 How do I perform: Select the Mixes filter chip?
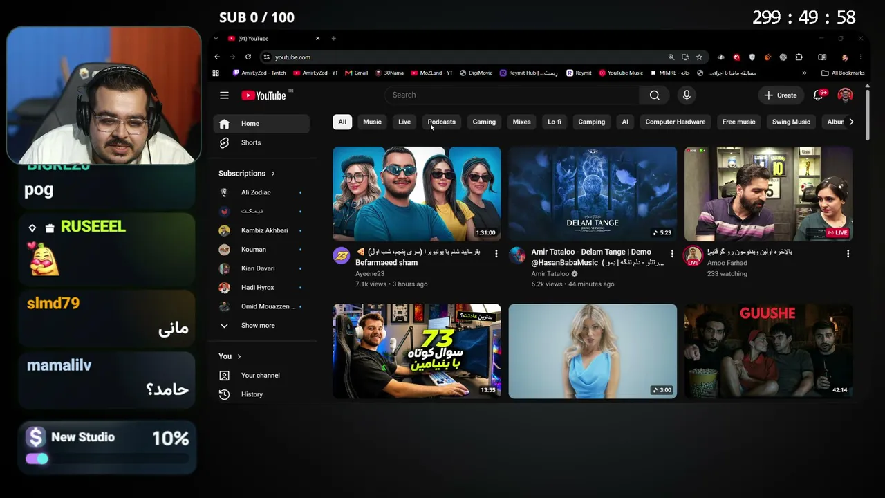coord(521,122)
